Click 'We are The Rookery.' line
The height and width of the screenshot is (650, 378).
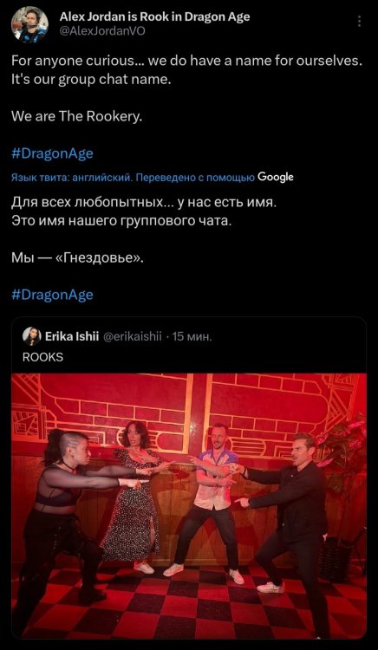coord(76,117)
